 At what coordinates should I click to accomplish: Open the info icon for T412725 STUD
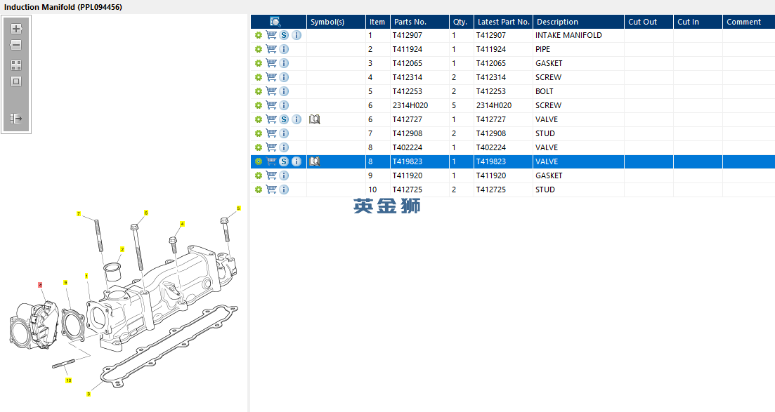tap(284, 190)
